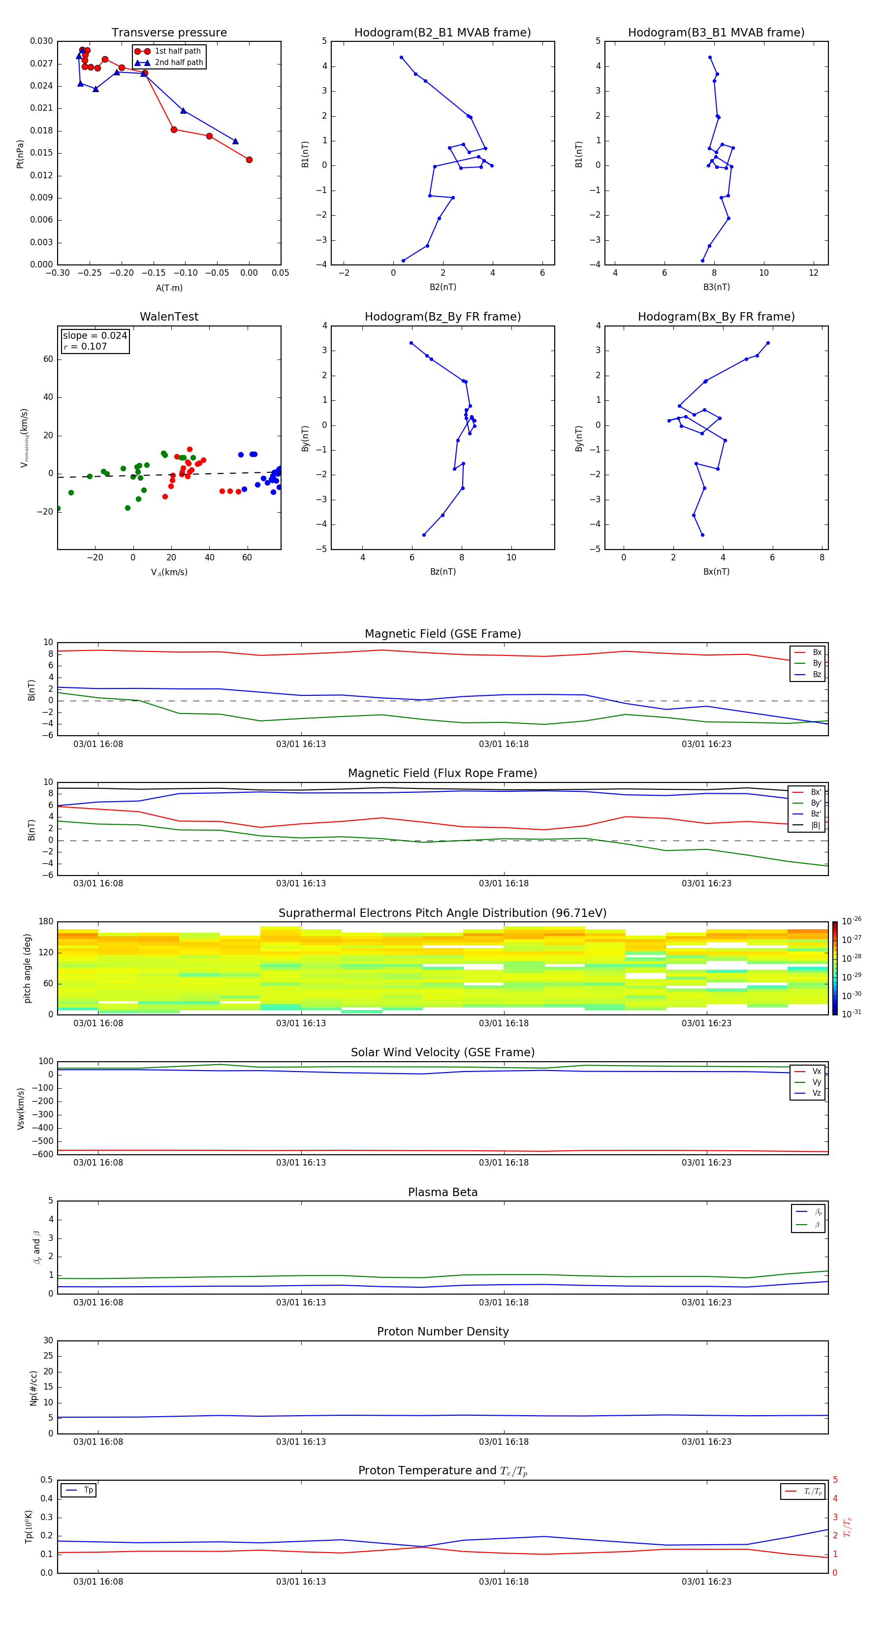Viewport: 886px width, 1625px height.
Task: Click the 'Proton Temperature and Te/Tp' title
Action: [x=443, y=1471]
